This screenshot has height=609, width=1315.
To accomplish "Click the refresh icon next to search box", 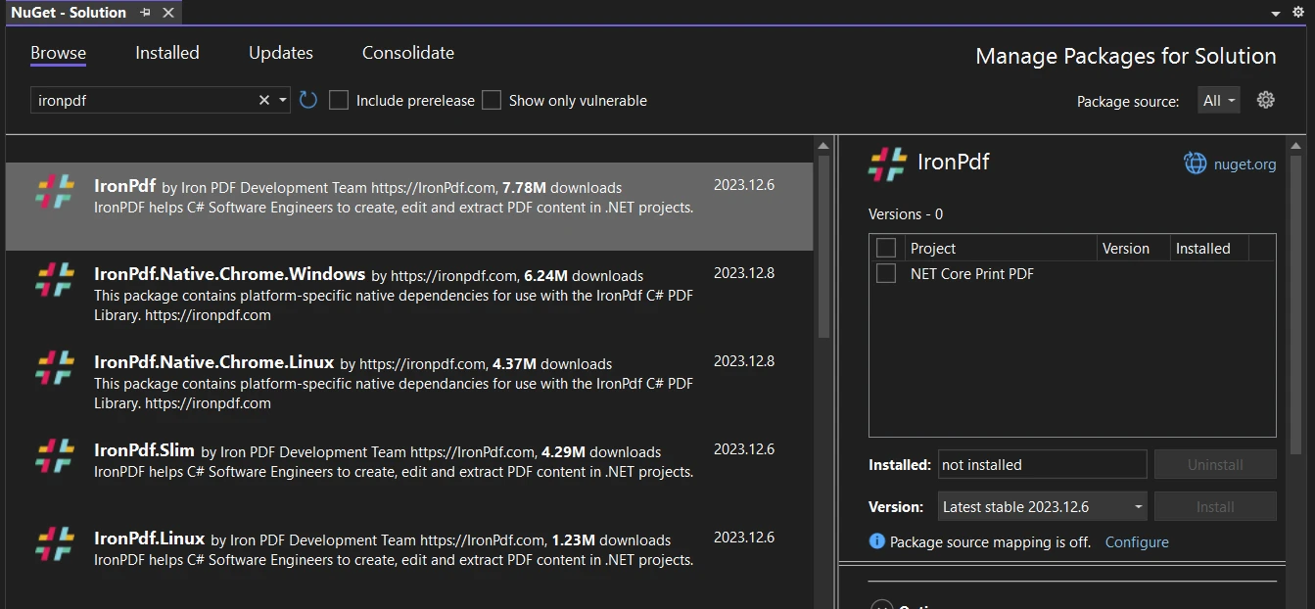I will coord(308,100).
